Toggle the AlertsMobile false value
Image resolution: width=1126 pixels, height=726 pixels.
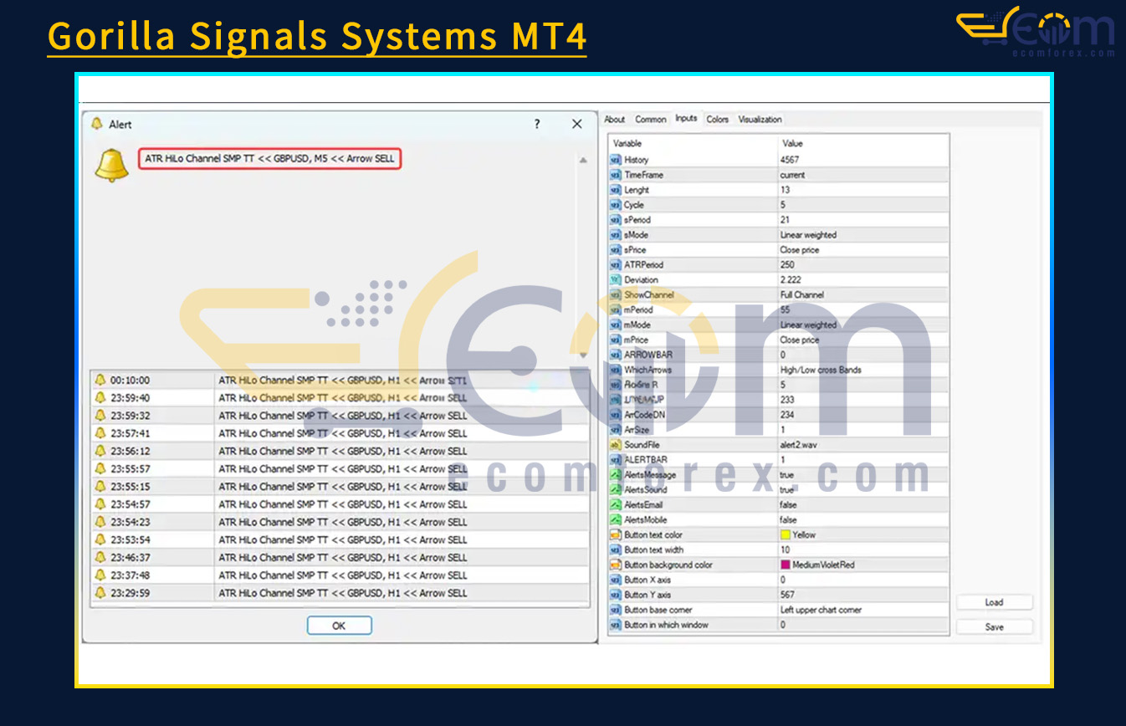[x=788, y=519]
